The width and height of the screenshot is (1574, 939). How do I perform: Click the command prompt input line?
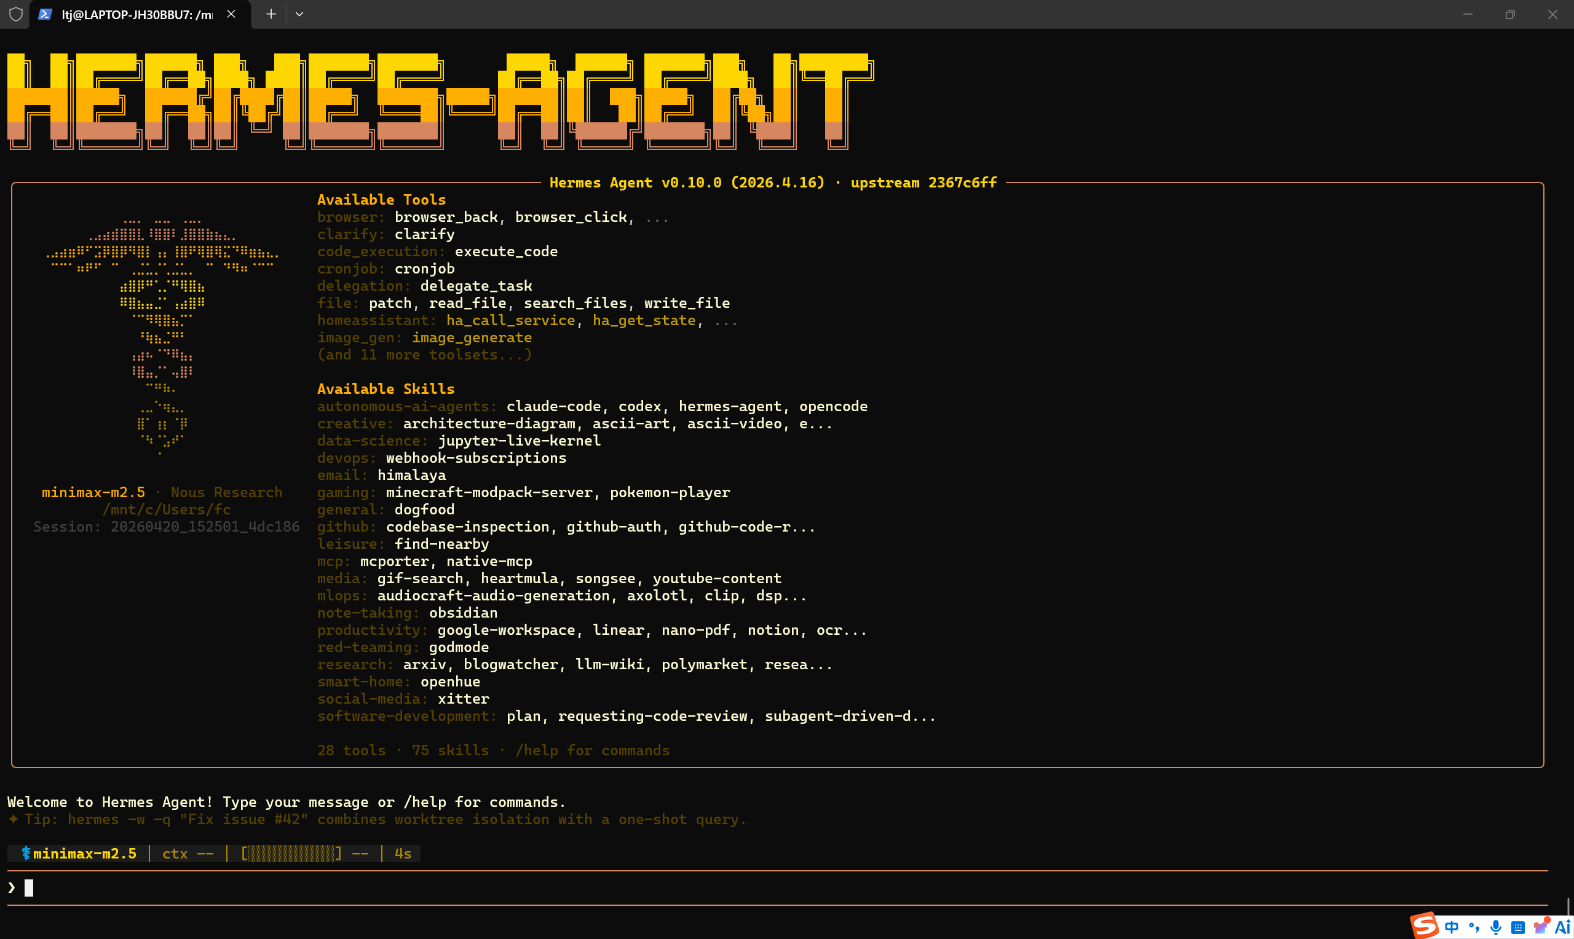[380, 888]
